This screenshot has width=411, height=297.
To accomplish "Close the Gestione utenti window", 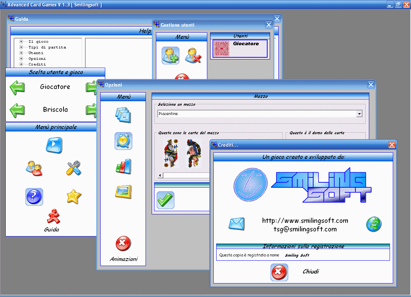I will [269, 25].
